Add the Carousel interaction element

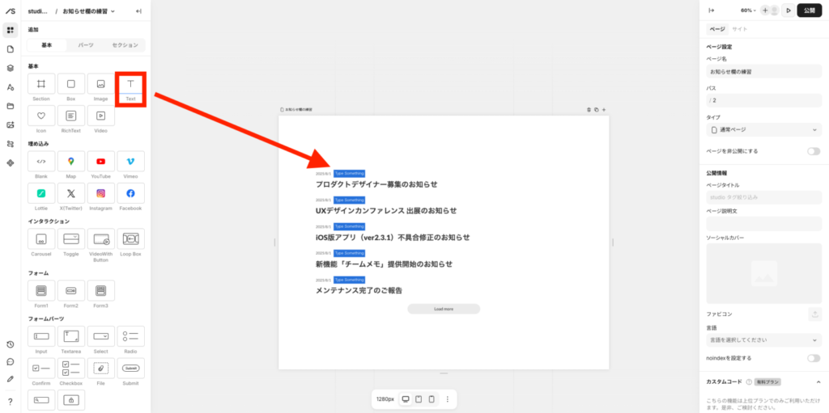click(41, 239)
